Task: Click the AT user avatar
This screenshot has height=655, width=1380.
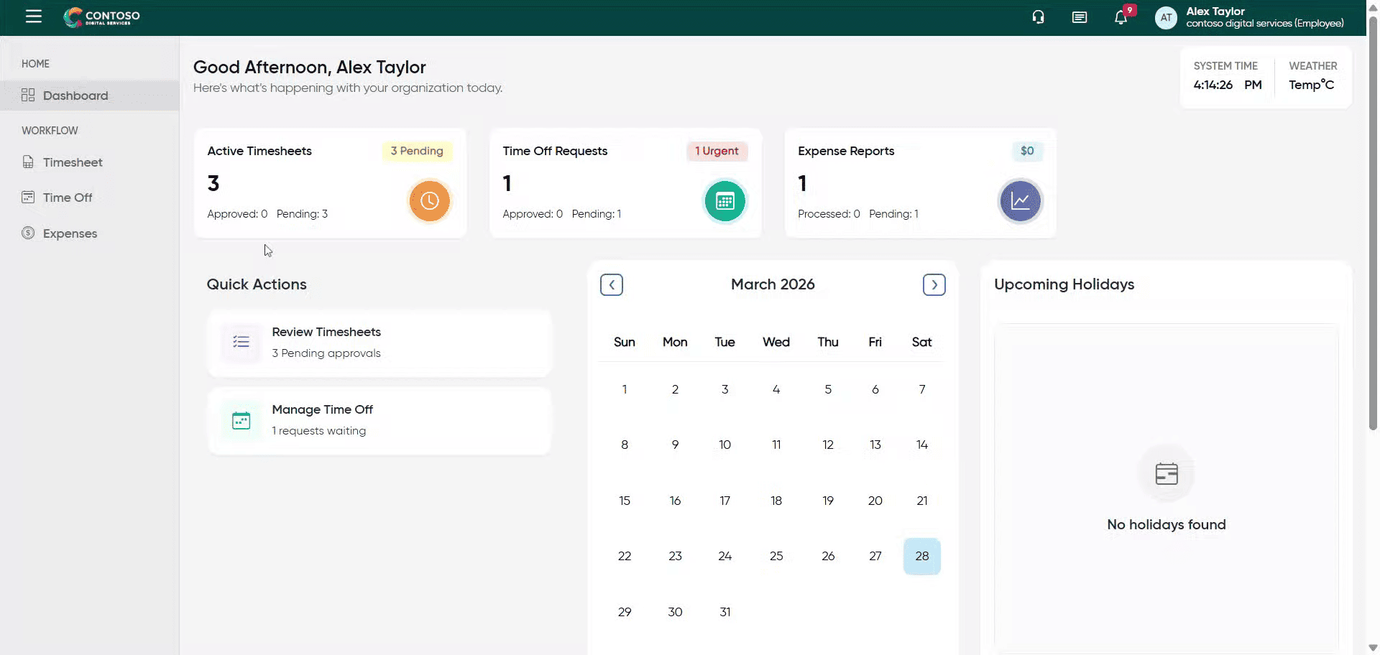Action: coord(1165,17)
